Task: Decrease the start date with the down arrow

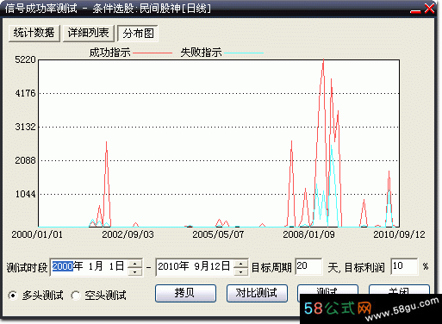Action: pos(135,271)
